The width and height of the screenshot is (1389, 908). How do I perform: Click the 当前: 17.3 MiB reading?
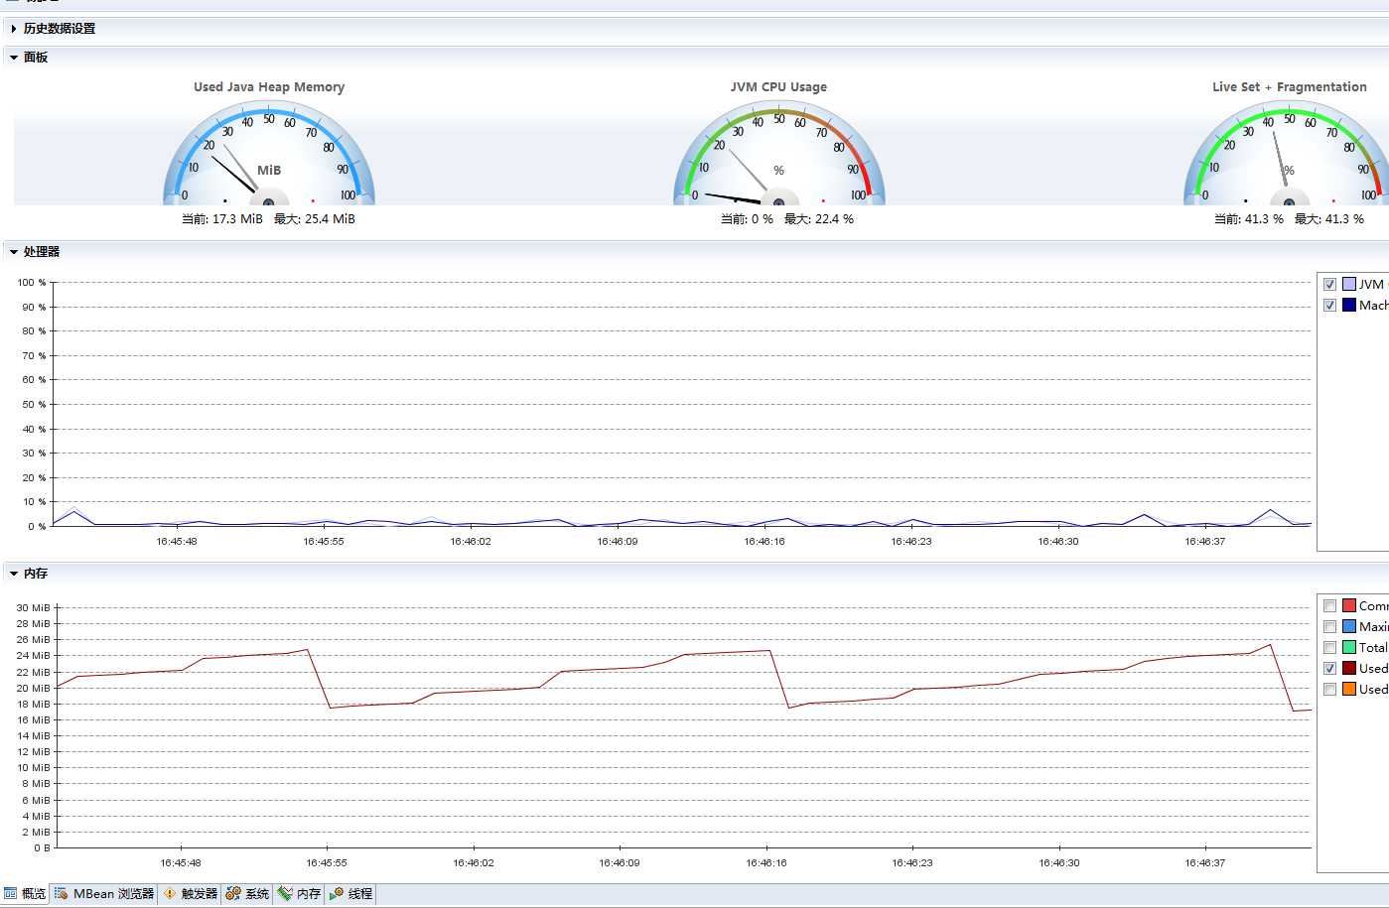pyautogui.click(x=222, y=219)
